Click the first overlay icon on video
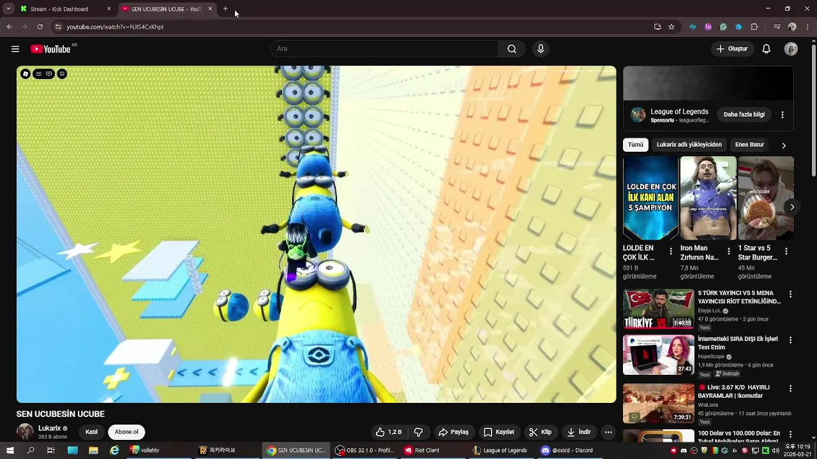The image size is (817, 459). coord(26,74)
